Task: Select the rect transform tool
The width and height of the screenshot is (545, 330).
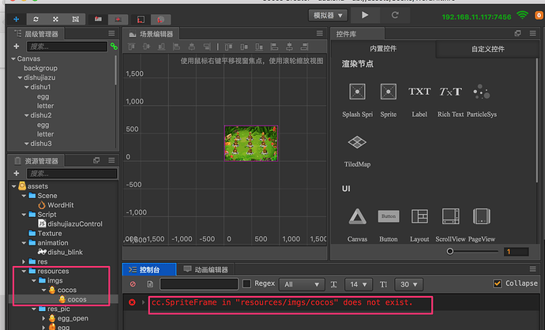Action: (75, 19)
